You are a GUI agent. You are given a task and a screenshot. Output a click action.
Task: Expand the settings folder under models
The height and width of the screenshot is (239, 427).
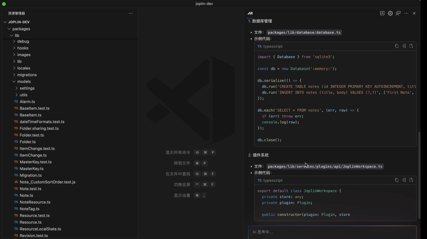27,88
